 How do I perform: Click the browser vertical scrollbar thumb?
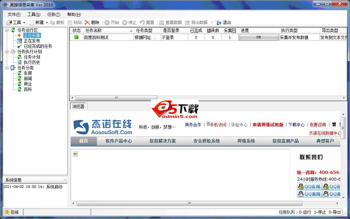(343, 128)
